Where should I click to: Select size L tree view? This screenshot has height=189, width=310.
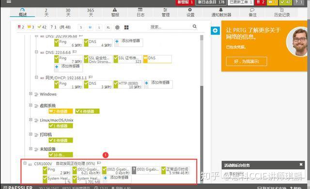99,27
